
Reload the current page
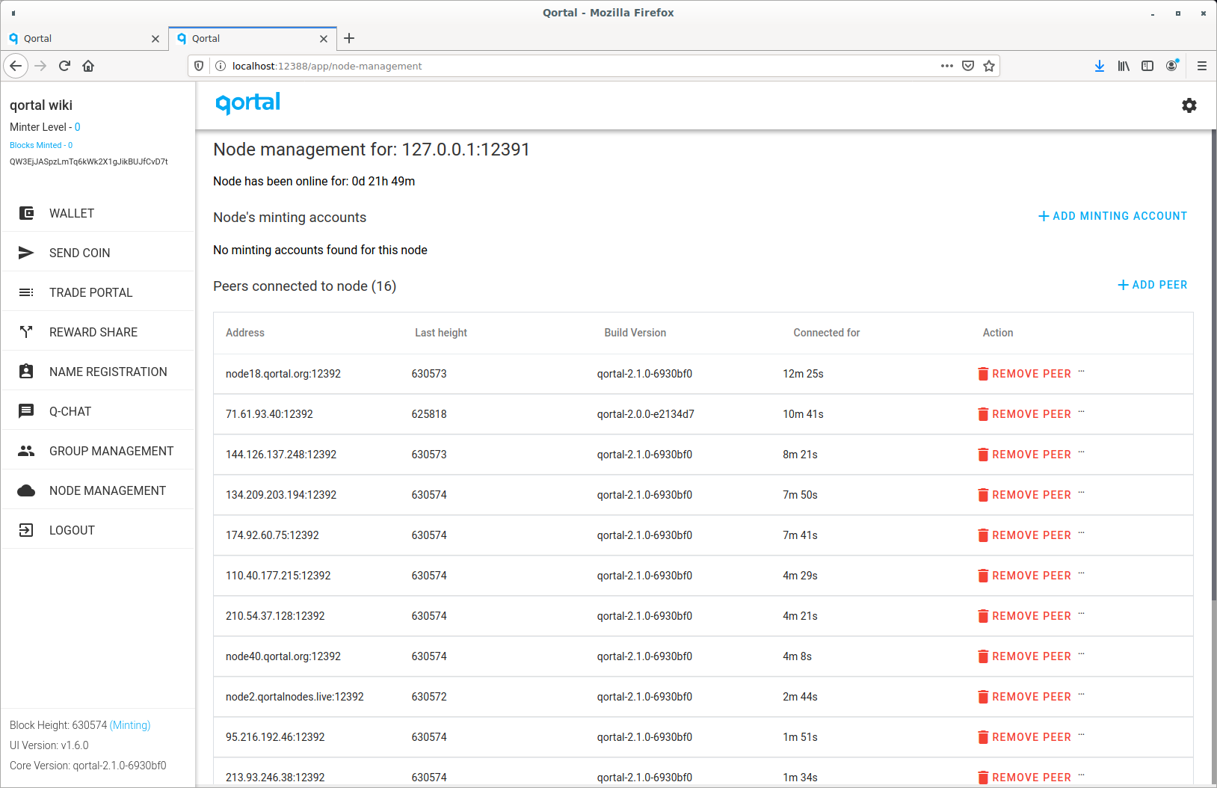64,66
